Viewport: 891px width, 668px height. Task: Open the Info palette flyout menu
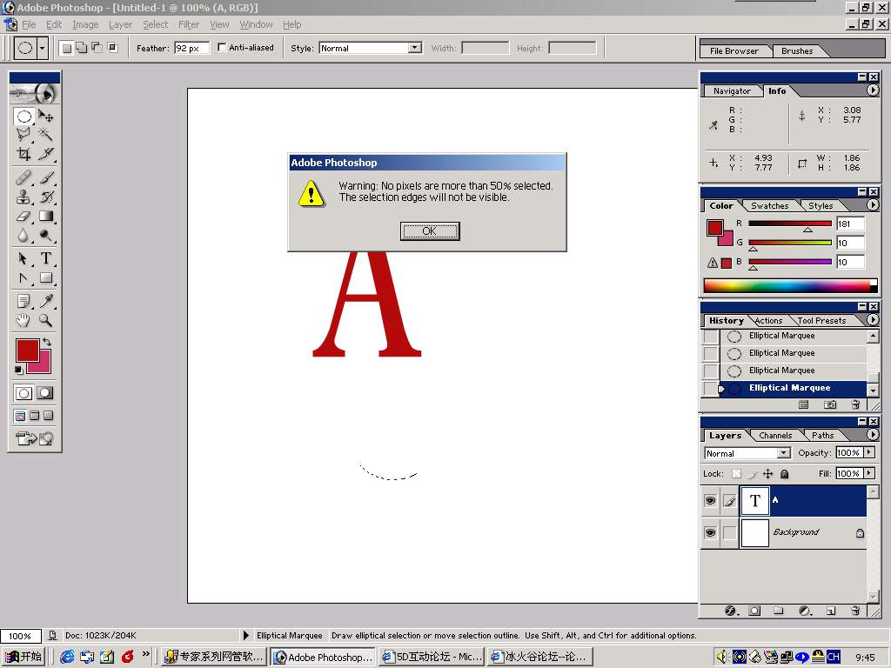[872, 90]
